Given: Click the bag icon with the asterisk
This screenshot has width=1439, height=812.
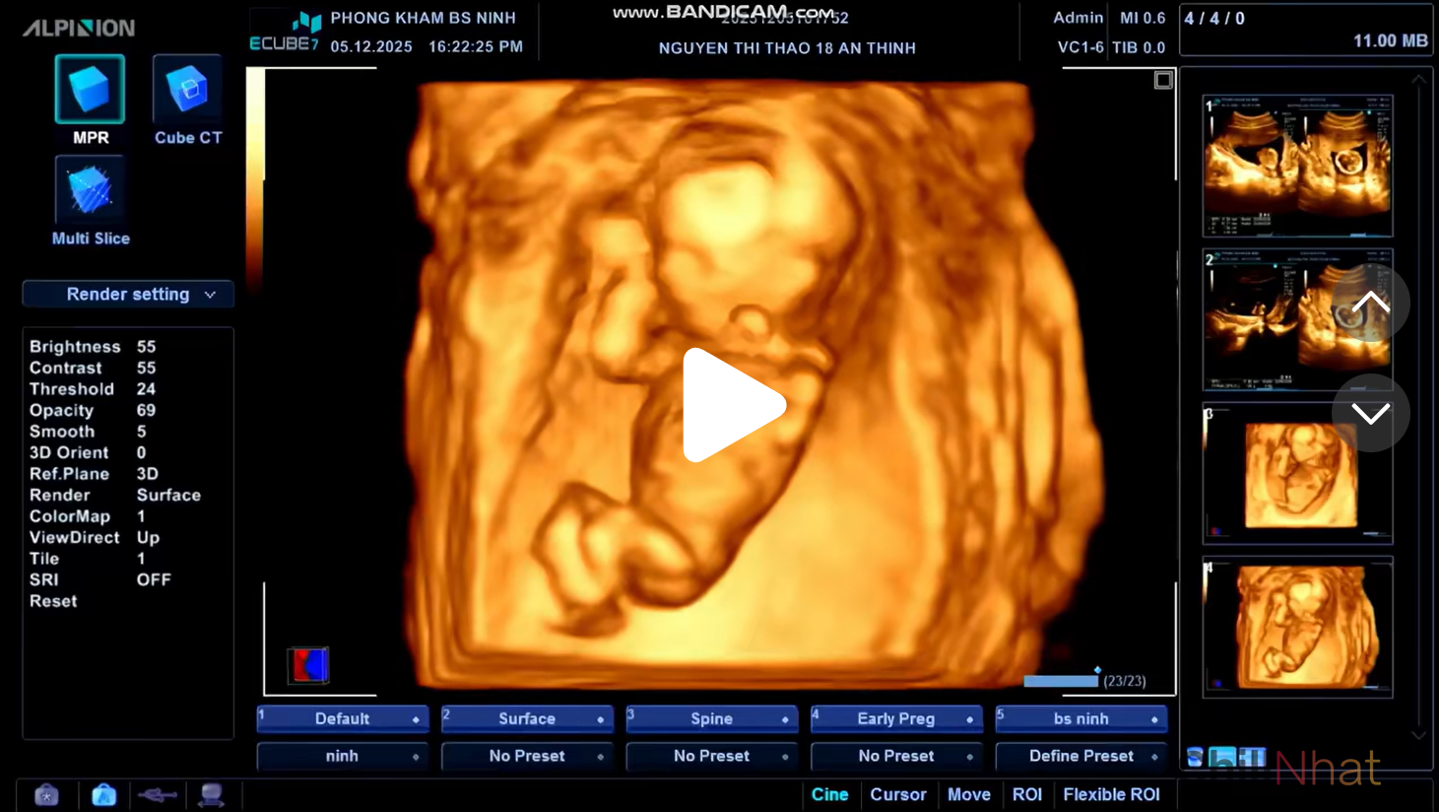Looking at the screenshot, I should pos(46,795).
